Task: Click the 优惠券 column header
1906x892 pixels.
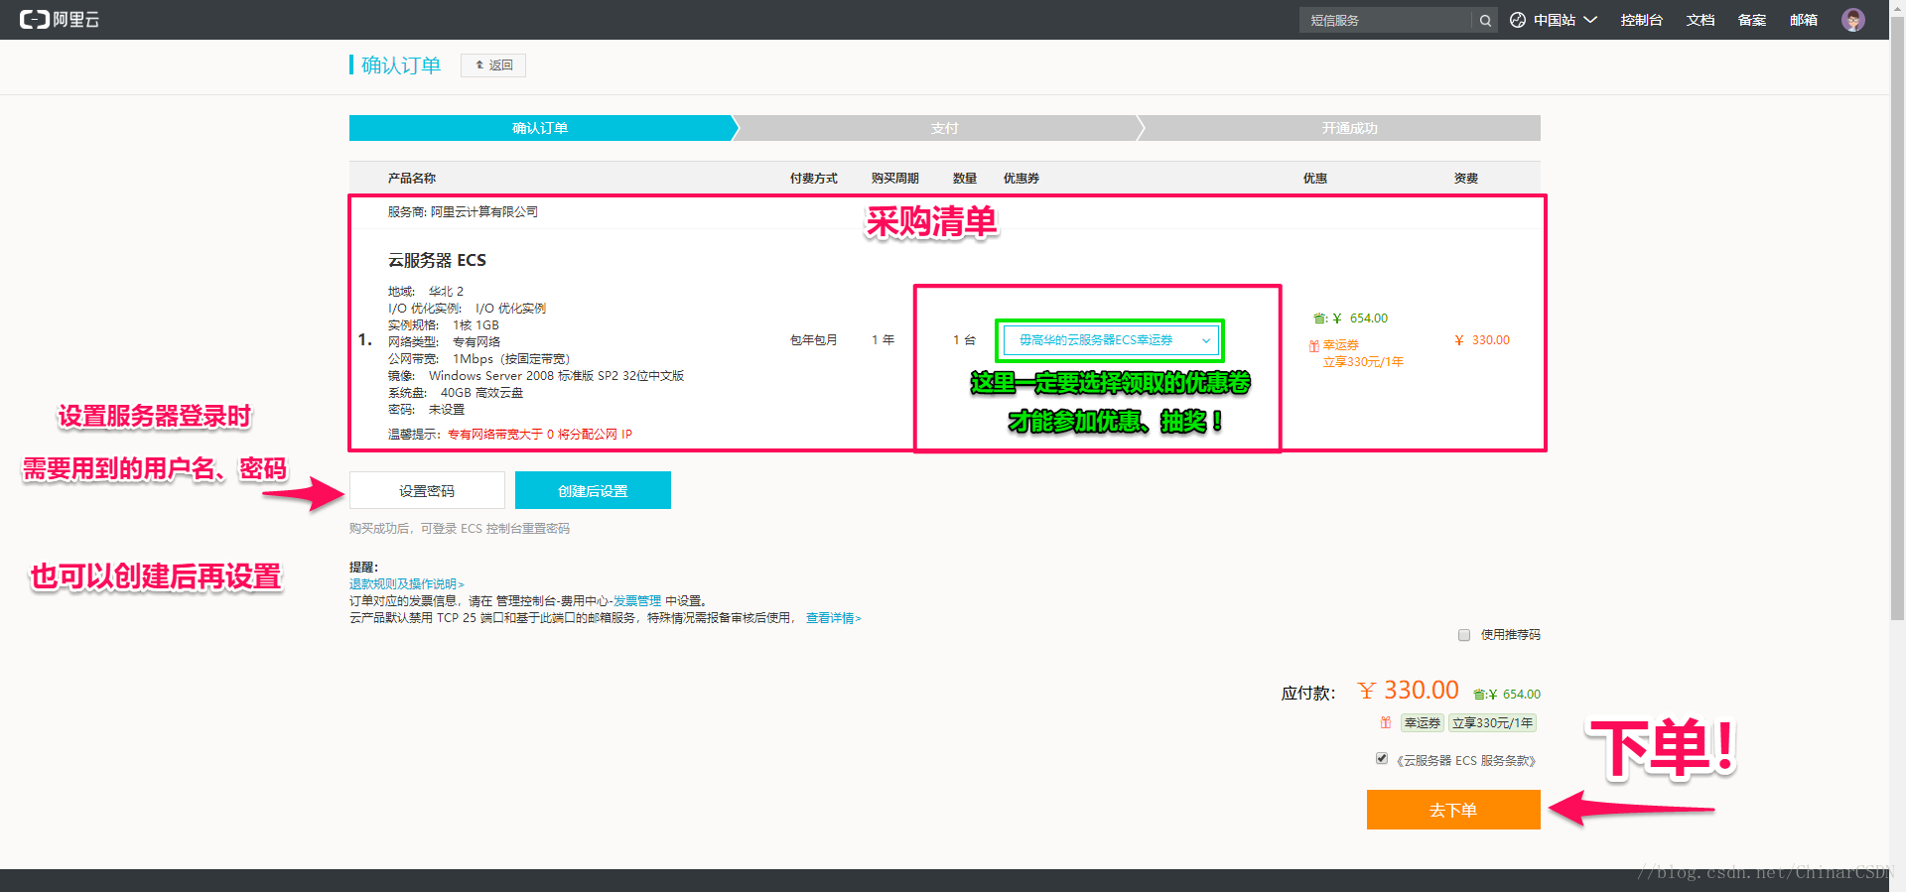Action: point(1021,179)
